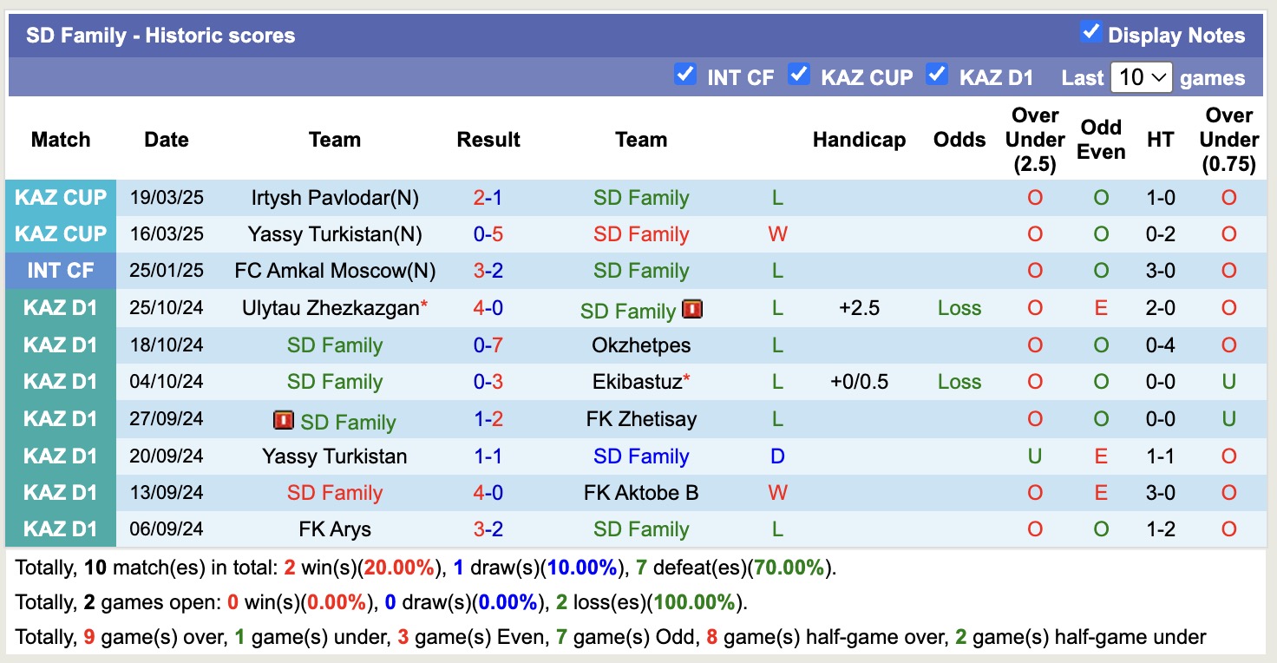Disable the INT CF filter checkbox
Viewport: 1277px width, 663px height.
pos(685,75)
